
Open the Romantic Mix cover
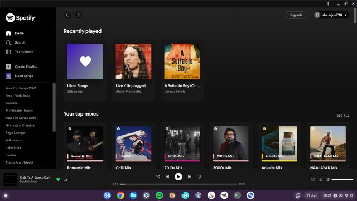(x=85, y=144)
